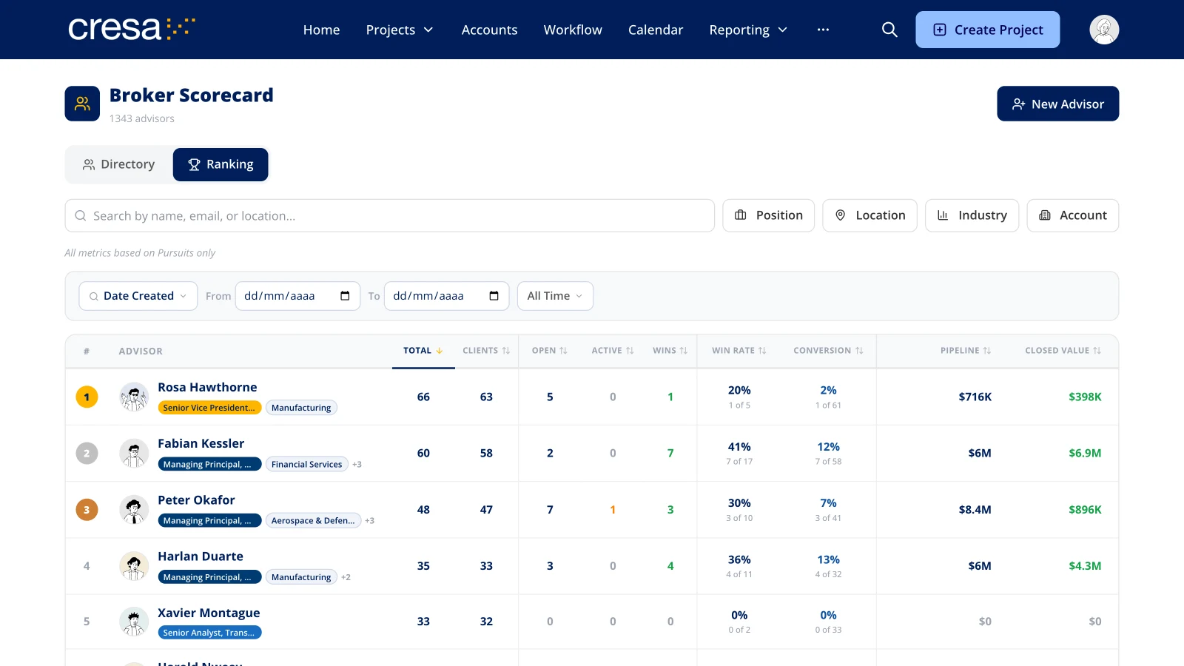The image size is (1184, 666).
Task: Click Rosa Hawthorne's $398K closed value
Action: 1085,397
